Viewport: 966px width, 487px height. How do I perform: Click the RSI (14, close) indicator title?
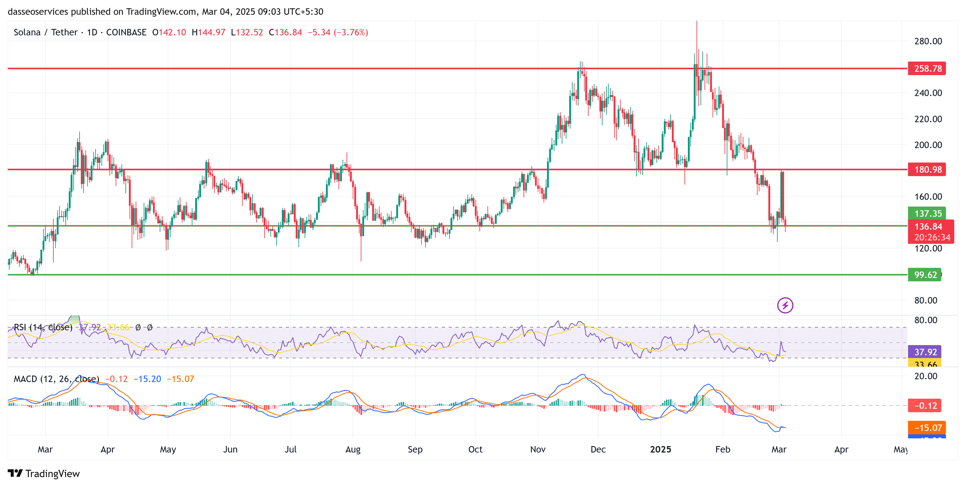(x=43, y=327)
